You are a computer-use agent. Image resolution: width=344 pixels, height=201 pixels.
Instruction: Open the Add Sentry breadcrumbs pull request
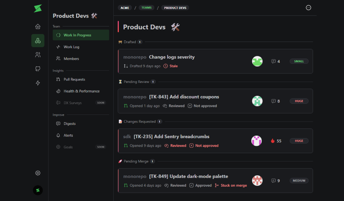[171, 137]
